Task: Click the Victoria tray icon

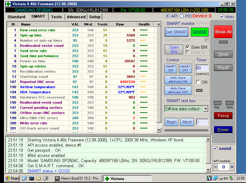Action: (209, 178)
